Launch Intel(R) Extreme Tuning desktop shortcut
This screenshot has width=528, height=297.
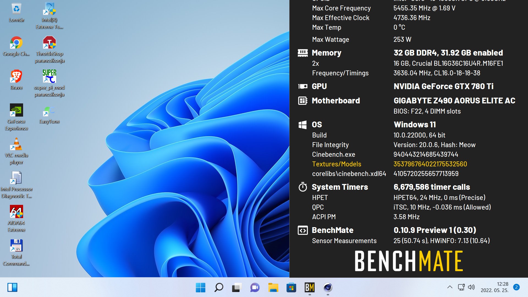click(50, 16)
